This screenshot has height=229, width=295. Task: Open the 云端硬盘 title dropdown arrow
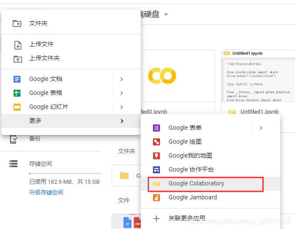click(166, 14)
